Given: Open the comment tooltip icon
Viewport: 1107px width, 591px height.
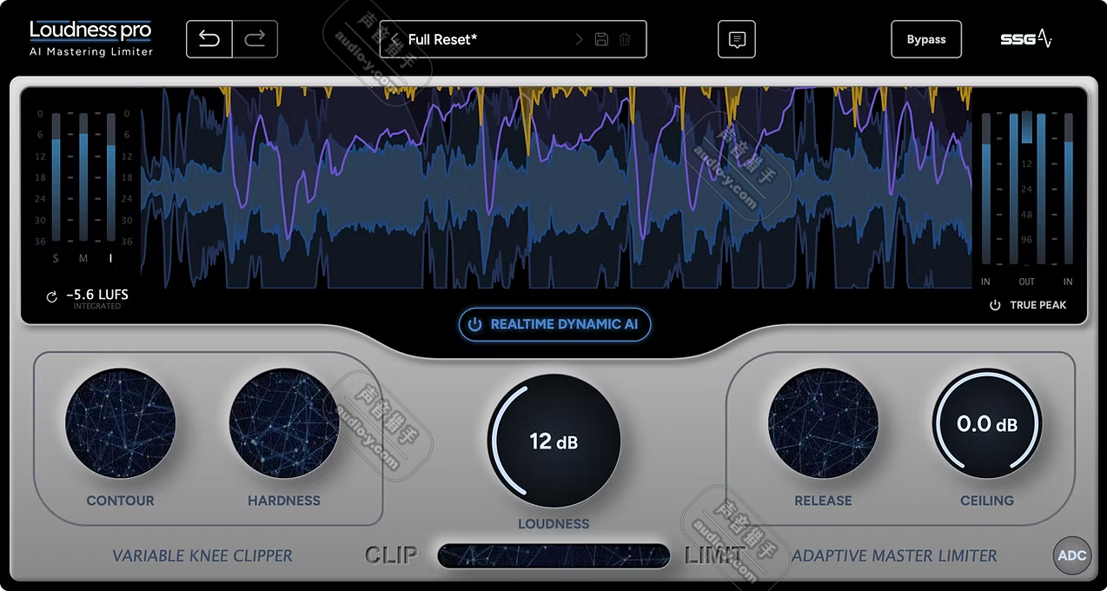Looking at the screenshot, I should pos(737,39).
